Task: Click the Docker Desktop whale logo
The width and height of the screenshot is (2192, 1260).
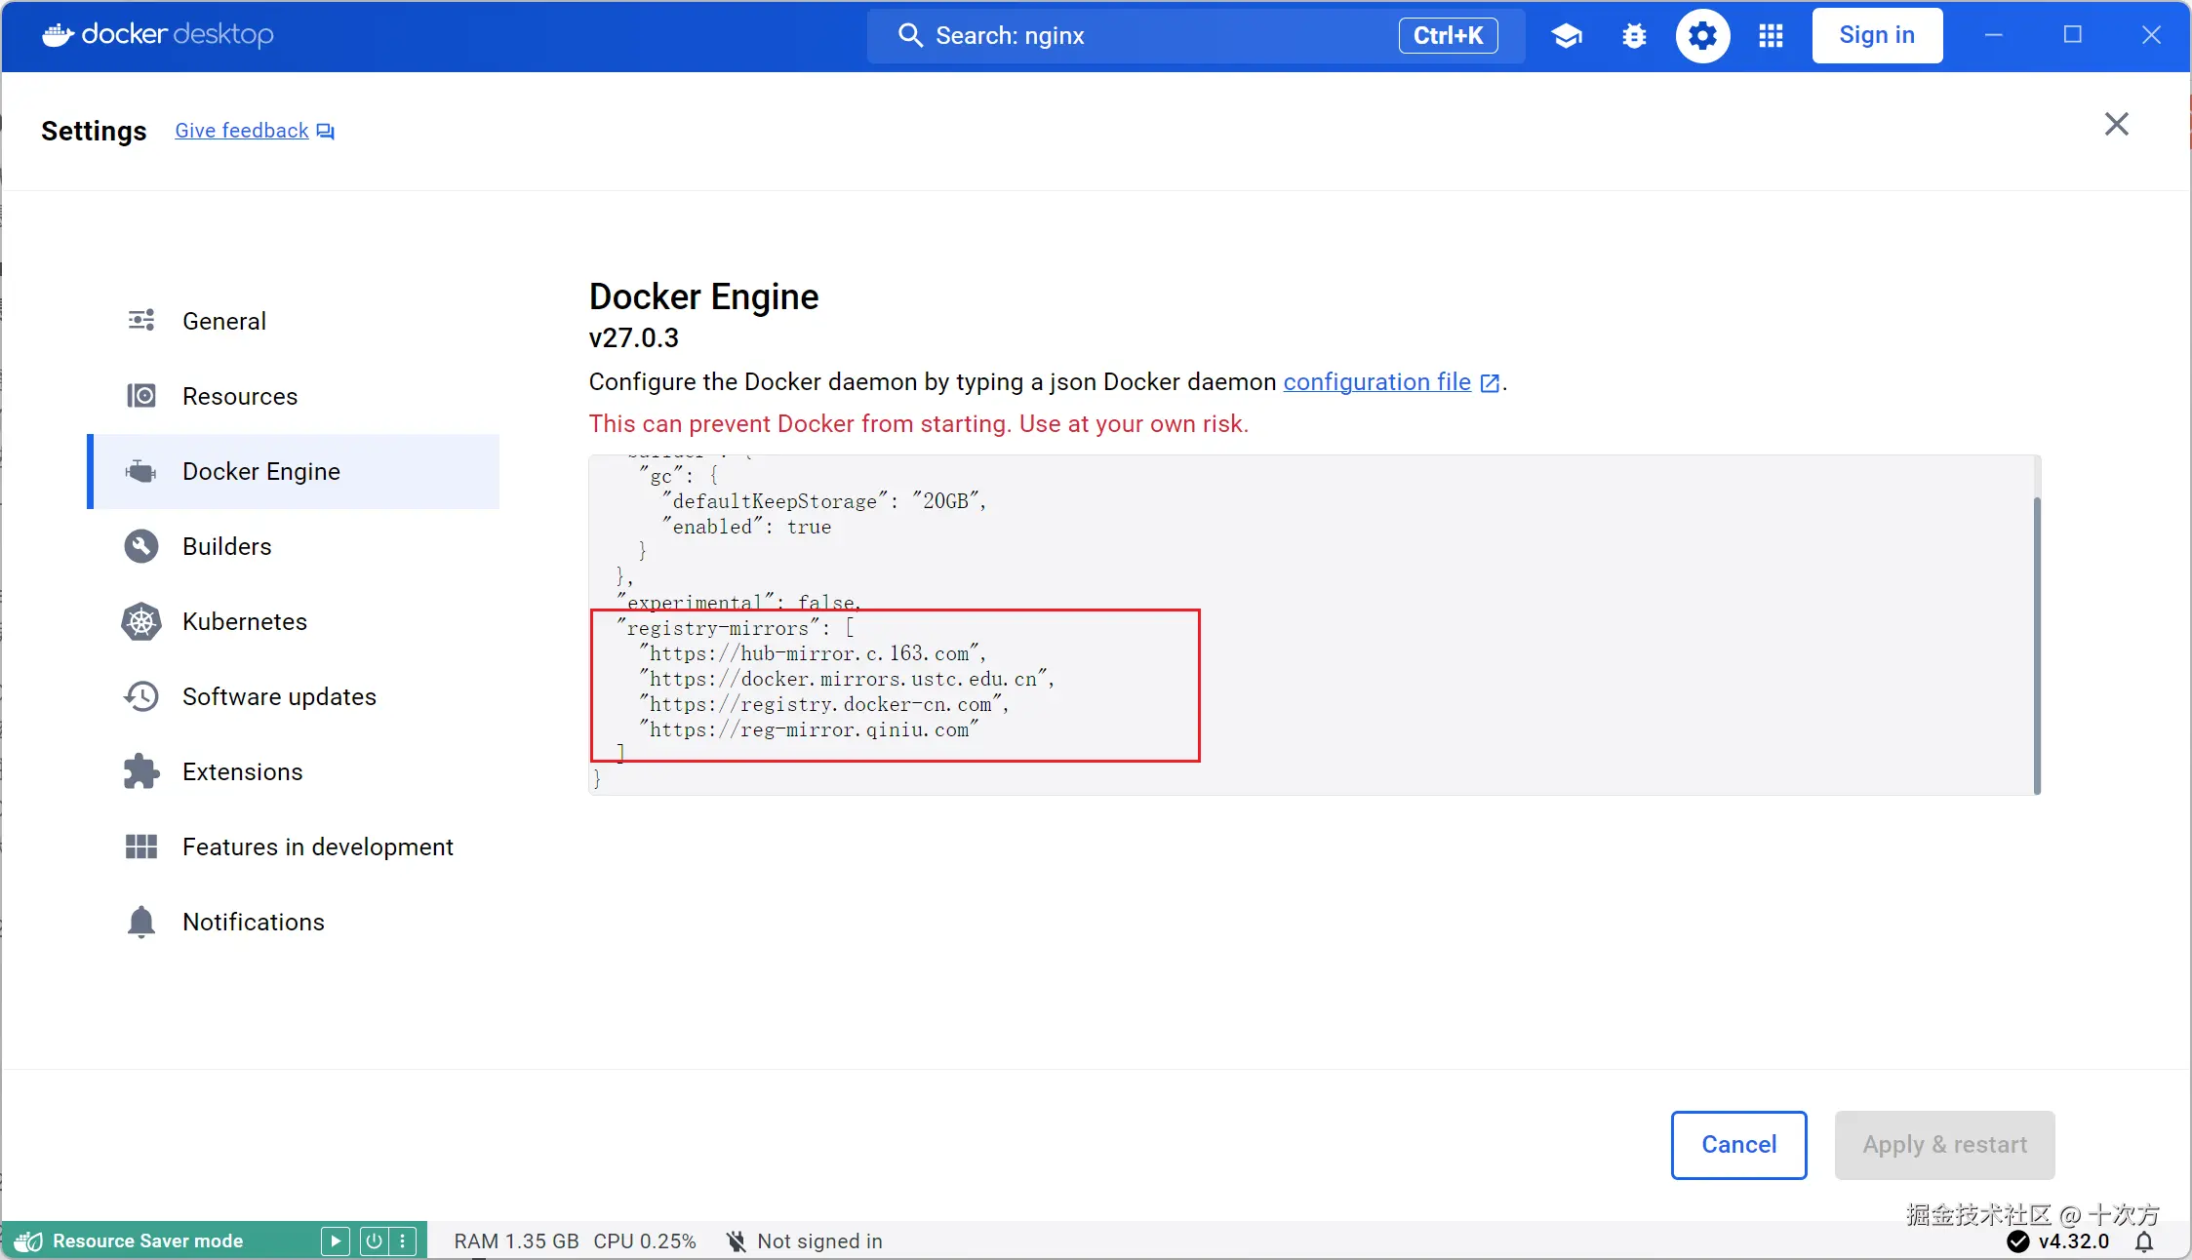Action: 59,35
